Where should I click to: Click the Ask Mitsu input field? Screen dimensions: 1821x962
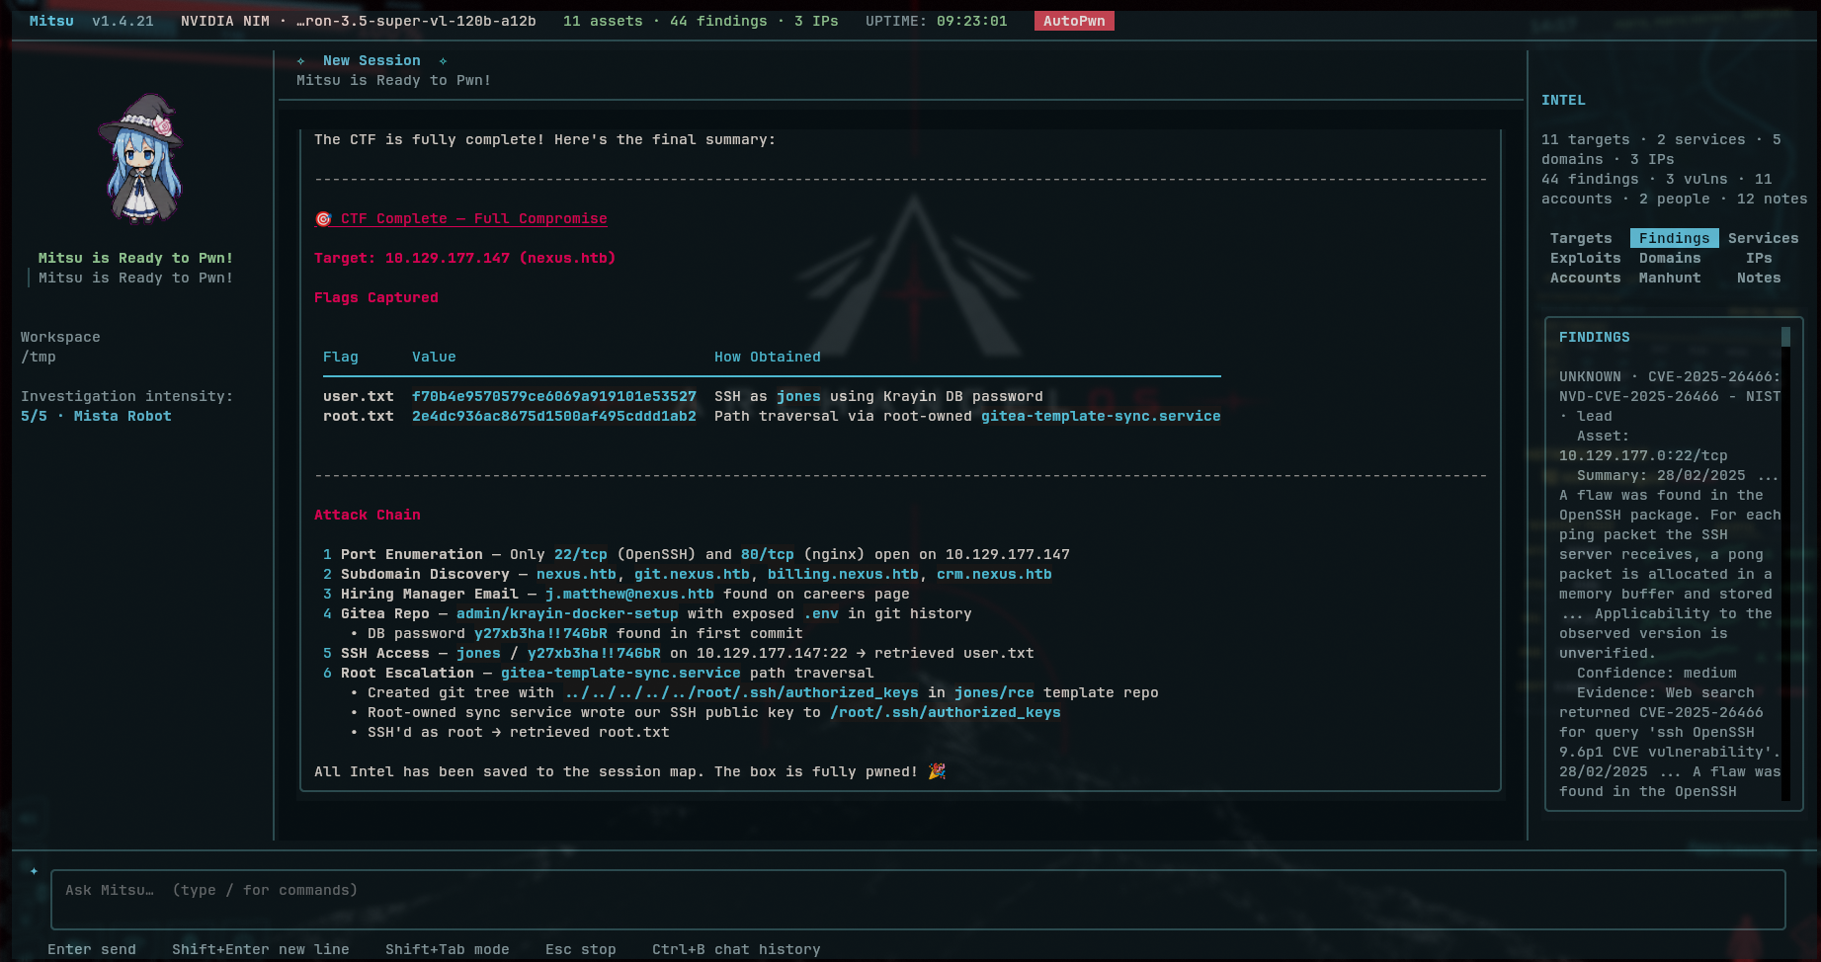[918, 900]
